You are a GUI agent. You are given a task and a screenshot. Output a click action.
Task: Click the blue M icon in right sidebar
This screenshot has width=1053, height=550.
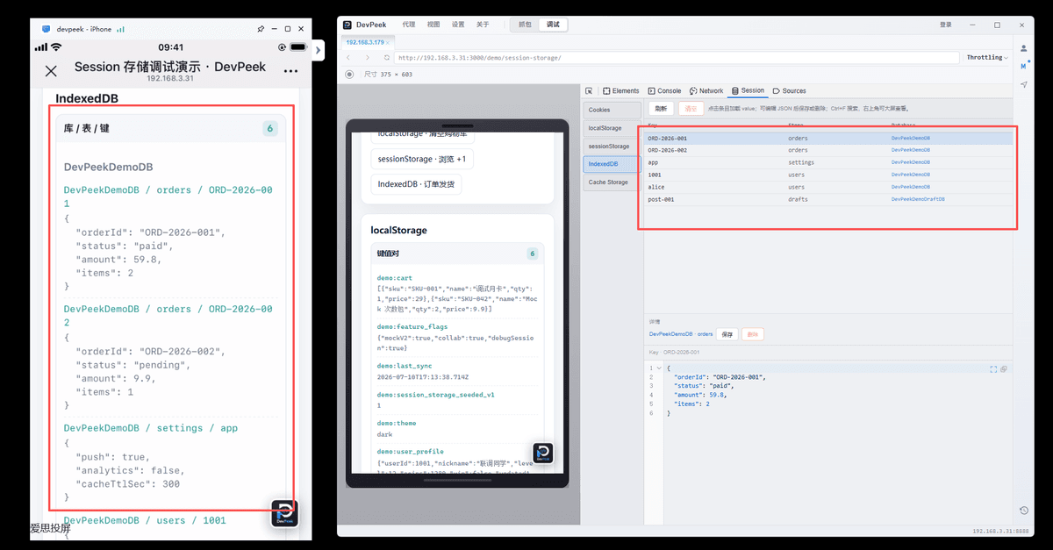(x=1023, y=66)
